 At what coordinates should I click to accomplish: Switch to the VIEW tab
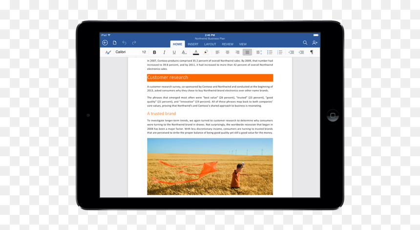coord(243,44)
